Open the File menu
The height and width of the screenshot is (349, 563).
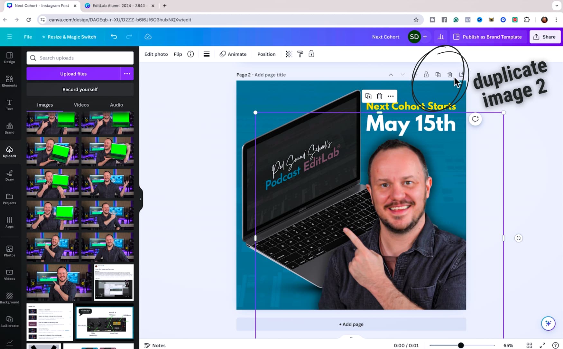28,37
